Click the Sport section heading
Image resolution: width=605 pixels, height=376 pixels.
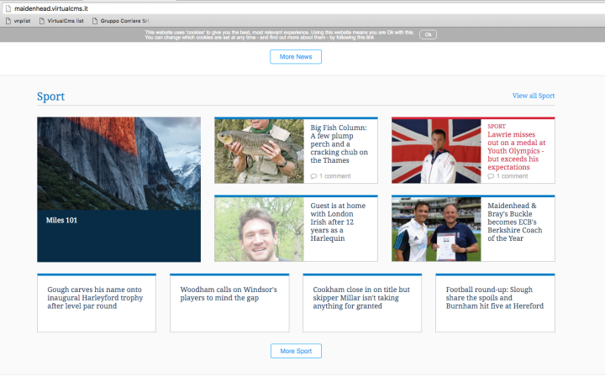pyautogui.click(x=50, y=97)
